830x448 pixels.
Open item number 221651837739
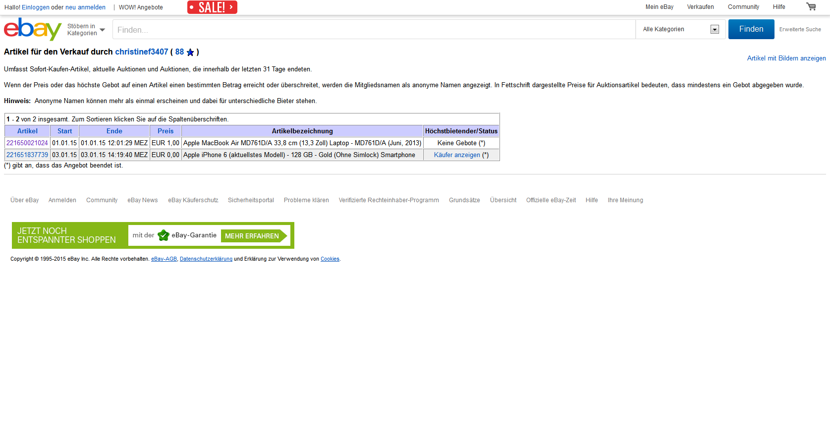27,155
